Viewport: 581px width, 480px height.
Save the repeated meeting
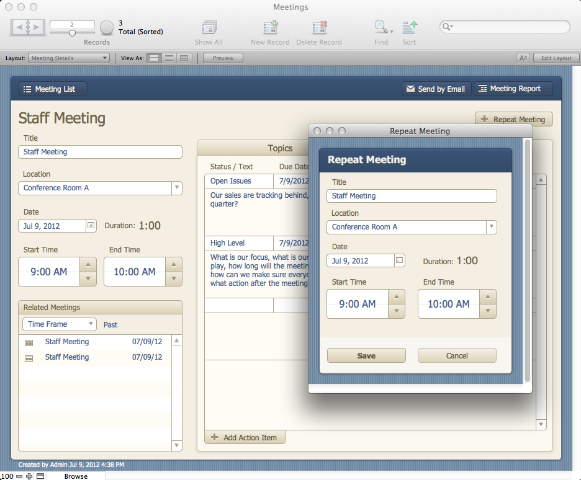[x=366, y=355]
